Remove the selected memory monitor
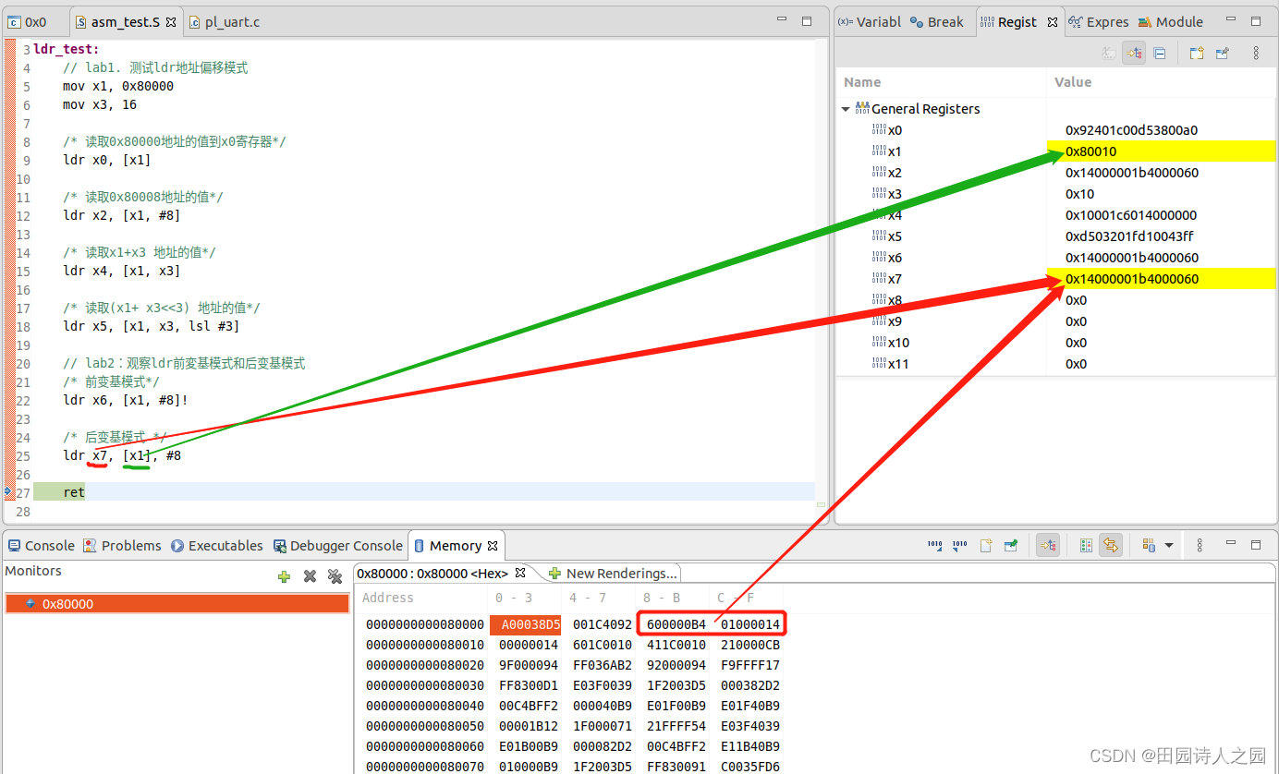This screenshot has width=1279, height=774. pos(310,576)
